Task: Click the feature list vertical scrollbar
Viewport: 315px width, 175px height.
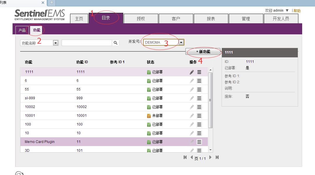Action: point(210,99)
